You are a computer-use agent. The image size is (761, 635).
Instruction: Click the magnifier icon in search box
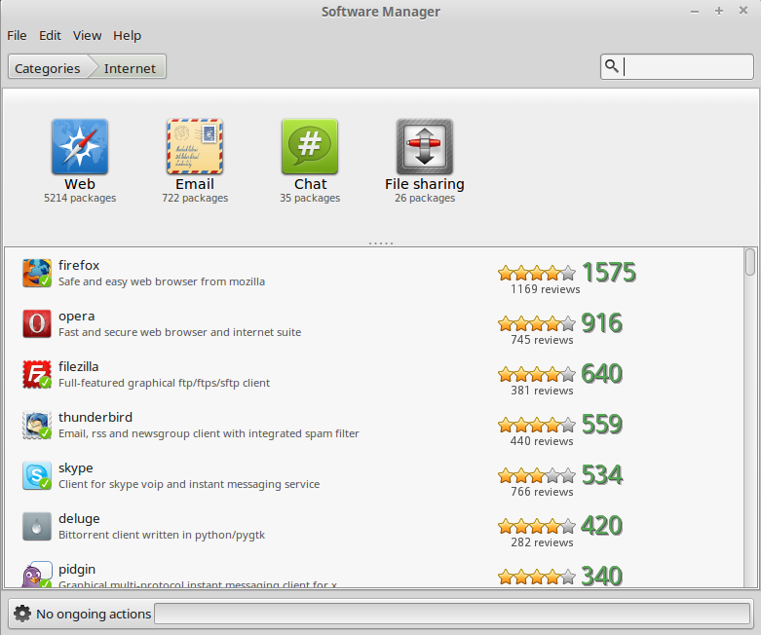pyautogui.click(x=612, y=66)
